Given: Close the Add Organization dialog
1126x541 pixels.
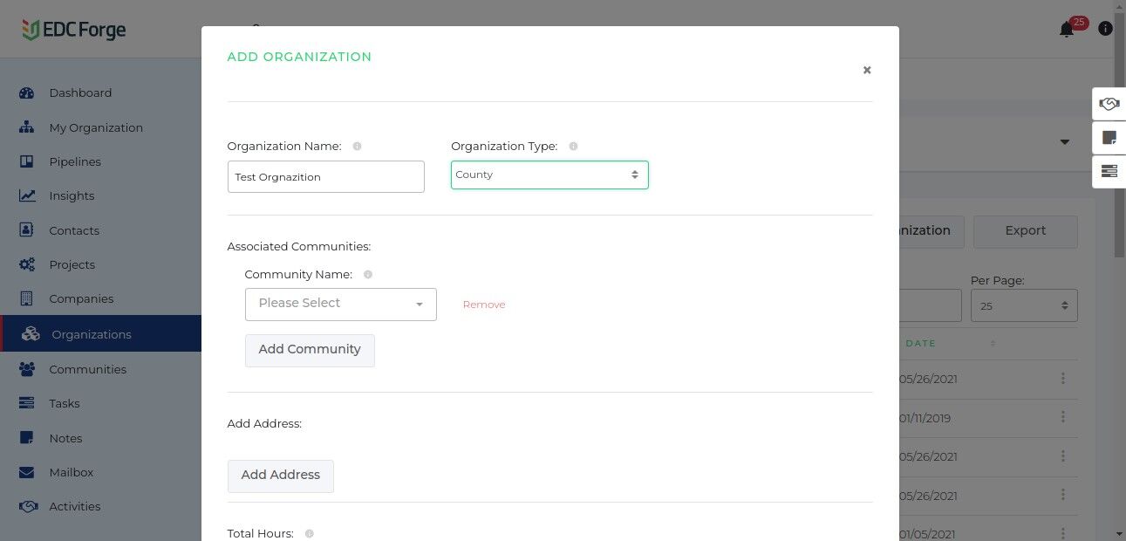Looking at the screenshot, I should point(867,70).
